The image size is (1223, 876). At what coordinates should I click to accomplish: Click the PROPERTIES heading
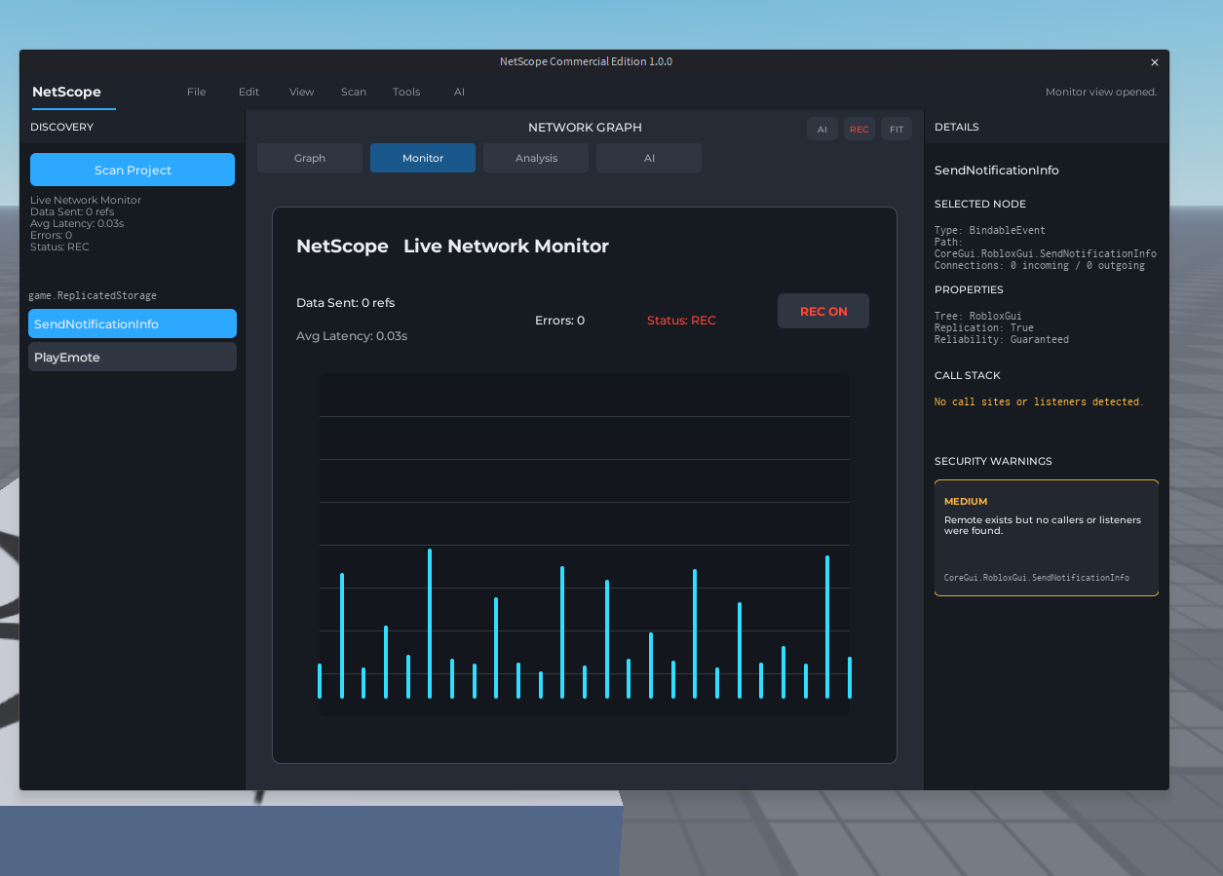point(969,289)
